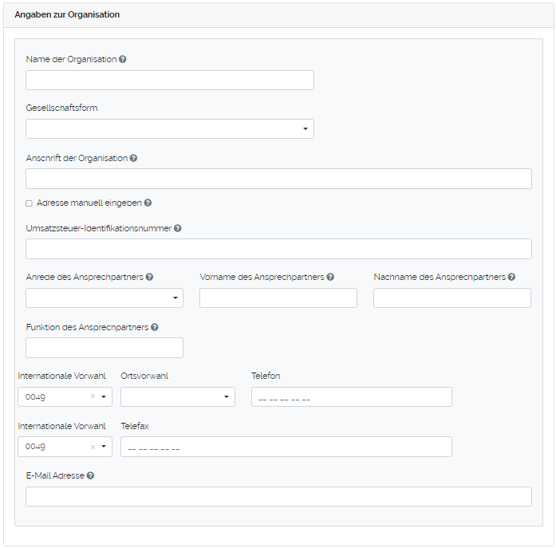Viewport: 556px width, 548px height.
Task: Click help icon next to Vorname des Ansprechpartners
Action: [330, 277]
